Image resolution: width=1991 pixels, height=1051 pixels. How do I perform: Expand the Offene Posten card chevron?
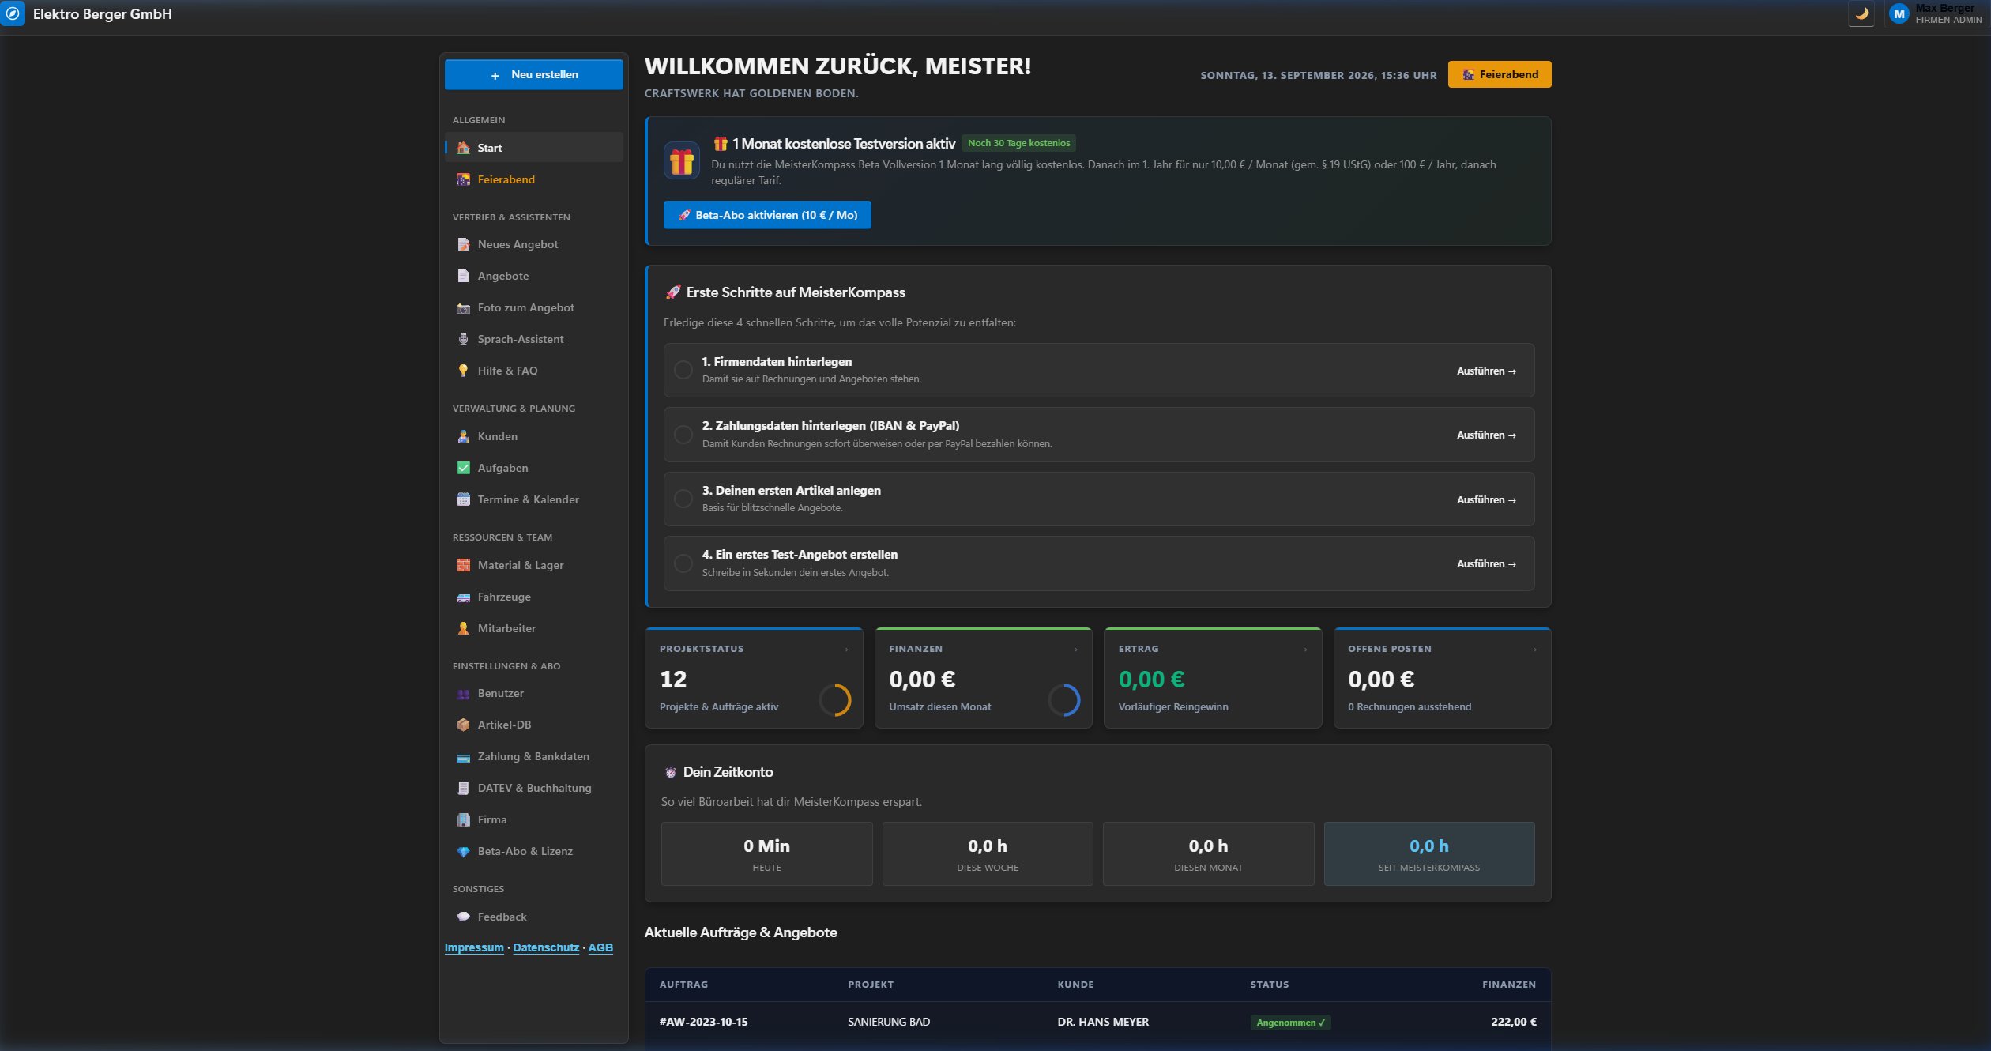(x=1534, y=650)
